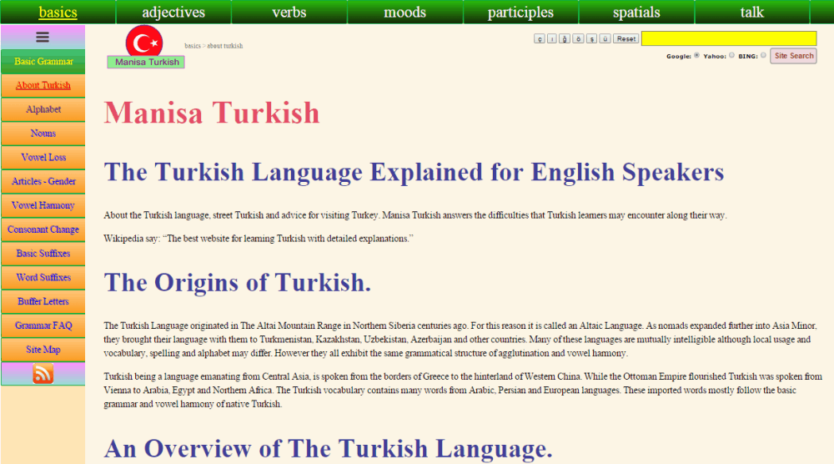Image resolution: width=834 pixels, height=464 pixels.
Task: Open the RSS feed icon
Action: [43, 374]
